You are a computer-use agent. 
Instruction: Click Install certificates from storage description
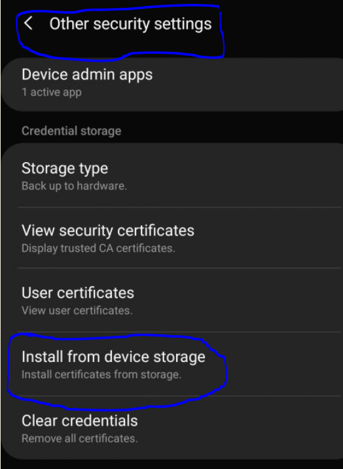coord(101,375)
